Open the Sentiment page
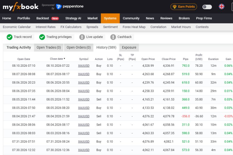 [110, 27]
